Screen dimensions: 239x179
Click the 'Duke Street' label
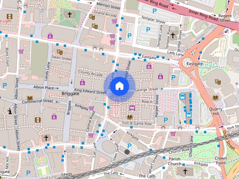[x=229, y=140]
